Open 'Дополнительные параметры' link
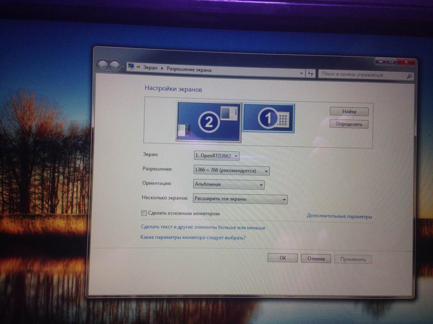This screenshot has height=324, width=433. click(x=339, y=217)
